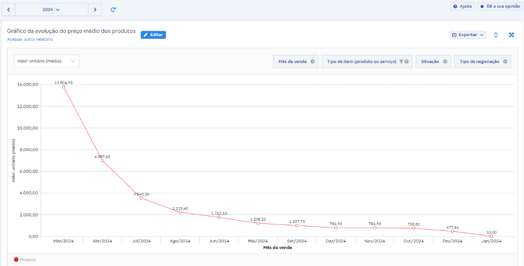This screenshot has width=524, height=266.
Task: Click the Ajuda help button
Action: point(462,6)
